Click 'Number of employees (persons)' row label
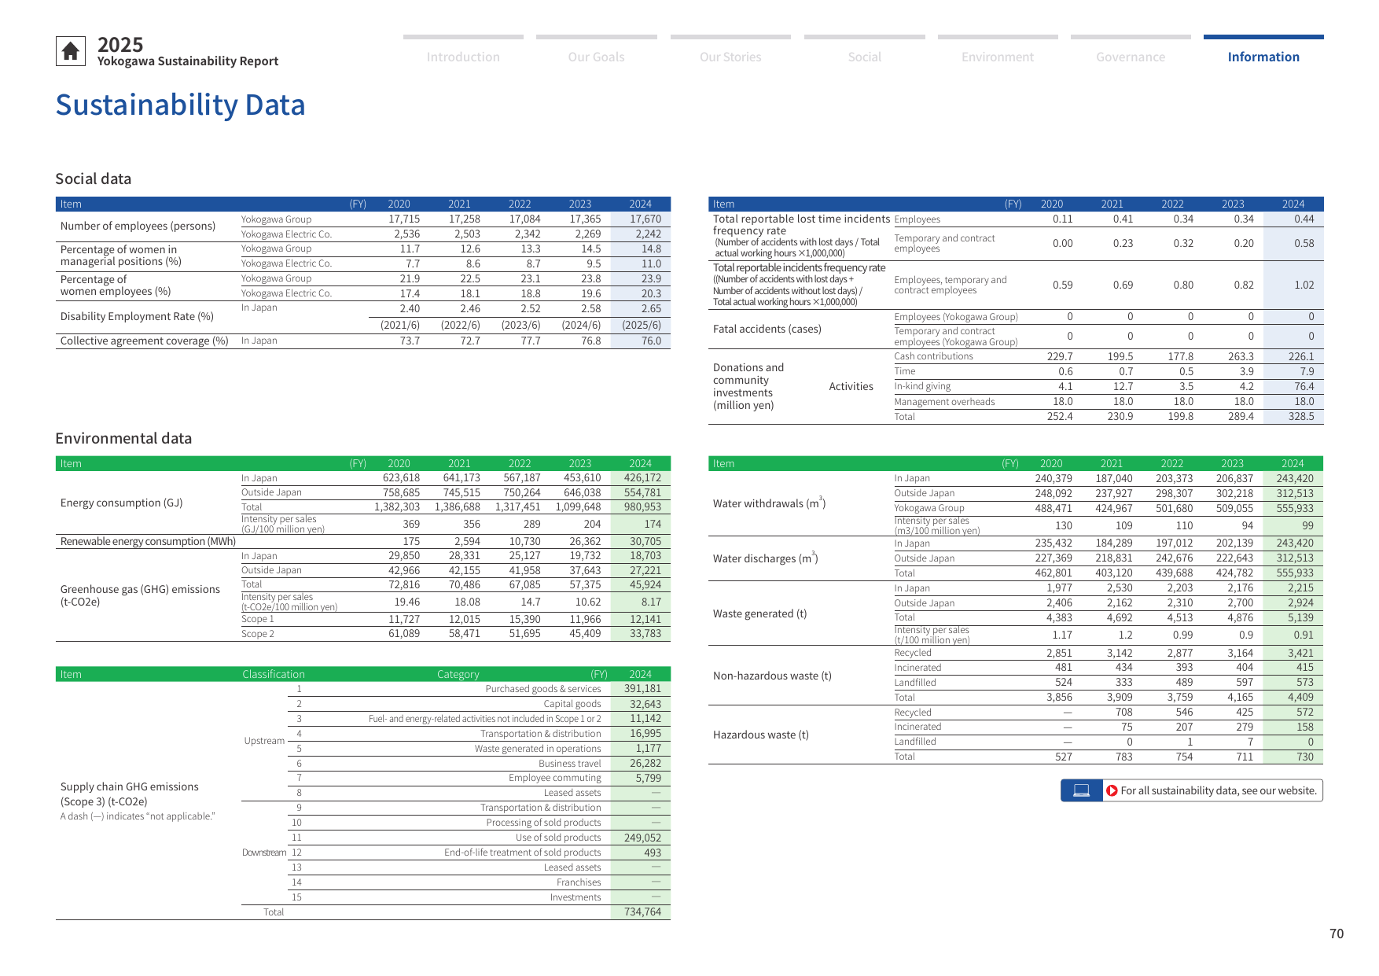 click(138, 226)
